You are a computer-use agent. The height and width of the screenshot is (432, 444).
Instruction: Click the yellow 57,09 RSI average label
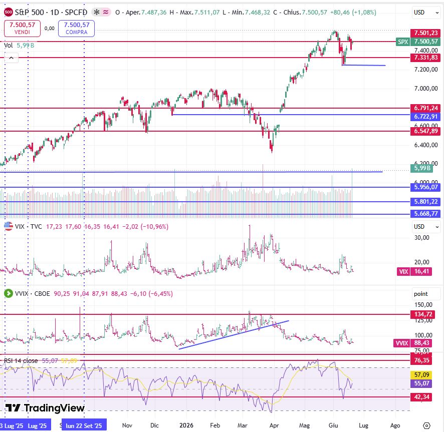coord(421,375)
